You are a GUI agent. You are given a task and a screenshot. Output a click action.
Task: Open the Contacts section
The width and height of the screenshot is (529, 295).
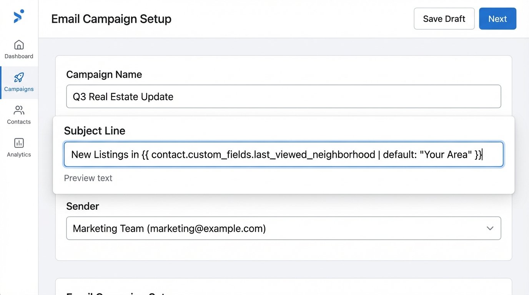tap(18, 115)
